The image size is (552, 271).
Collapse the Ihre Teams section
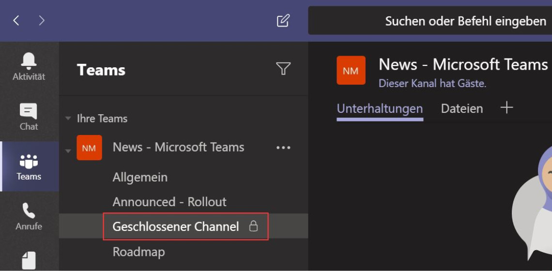click(68, 119)
